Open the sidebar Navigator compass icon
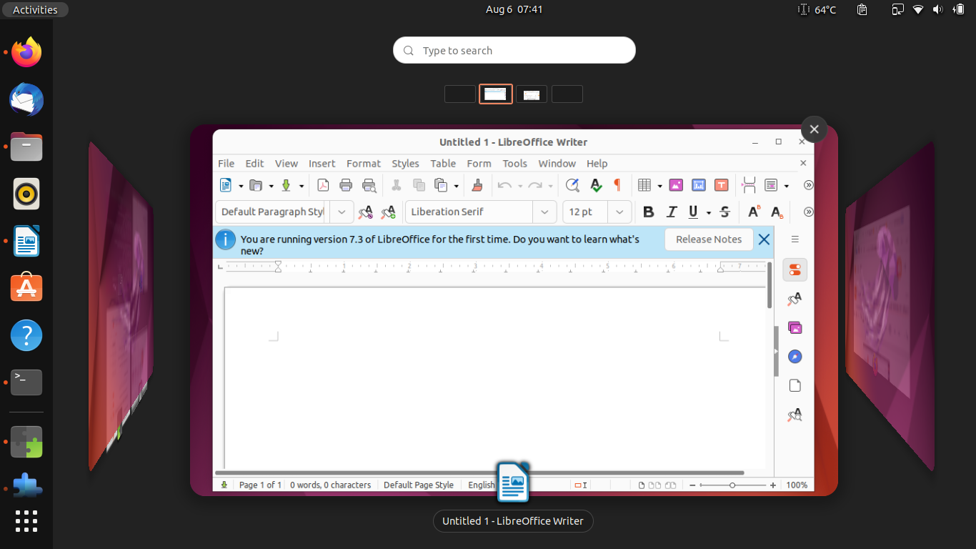The width and height of the screenshot is (976, 549). click(795, 357)
